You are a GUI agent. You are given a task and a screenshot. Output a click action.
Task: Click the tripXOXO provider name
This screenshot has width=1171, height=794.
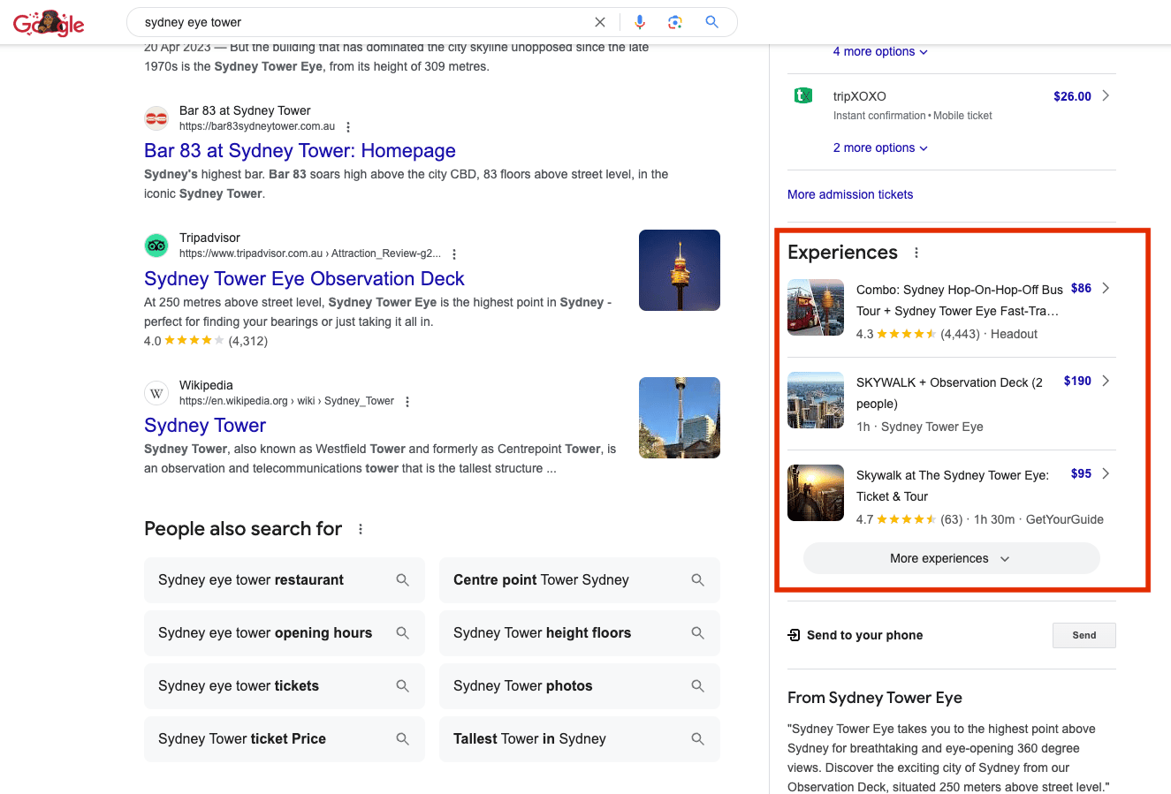[860, 96]
